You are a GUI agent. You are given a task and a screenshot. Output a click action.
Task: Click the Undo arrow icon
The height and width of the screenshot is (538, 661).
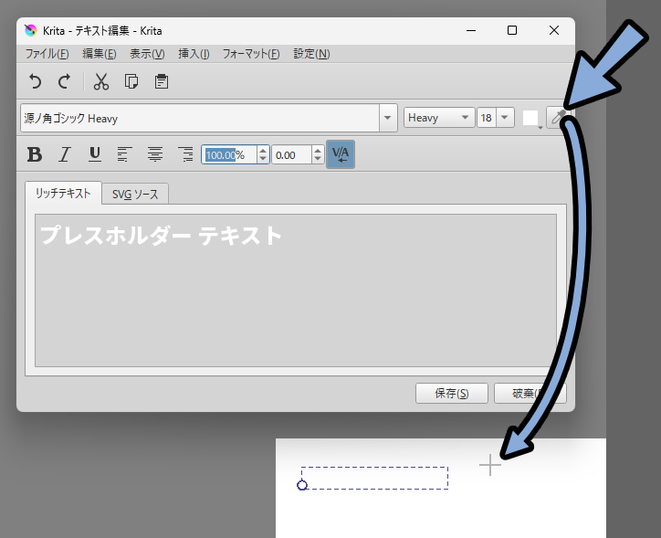[35, 82]
